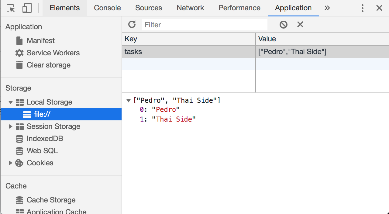
Task: Select Local Storage in sidebar
Action: 49,102
